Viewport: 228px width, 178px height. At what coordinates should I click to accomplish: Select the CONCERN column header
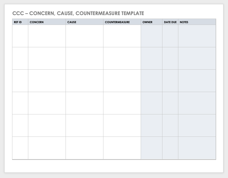[x=37, y=22]
